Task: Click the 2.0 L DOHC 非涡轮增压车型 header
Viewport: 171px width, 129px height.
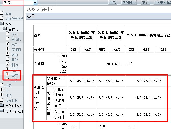Action: click(82, 35)
